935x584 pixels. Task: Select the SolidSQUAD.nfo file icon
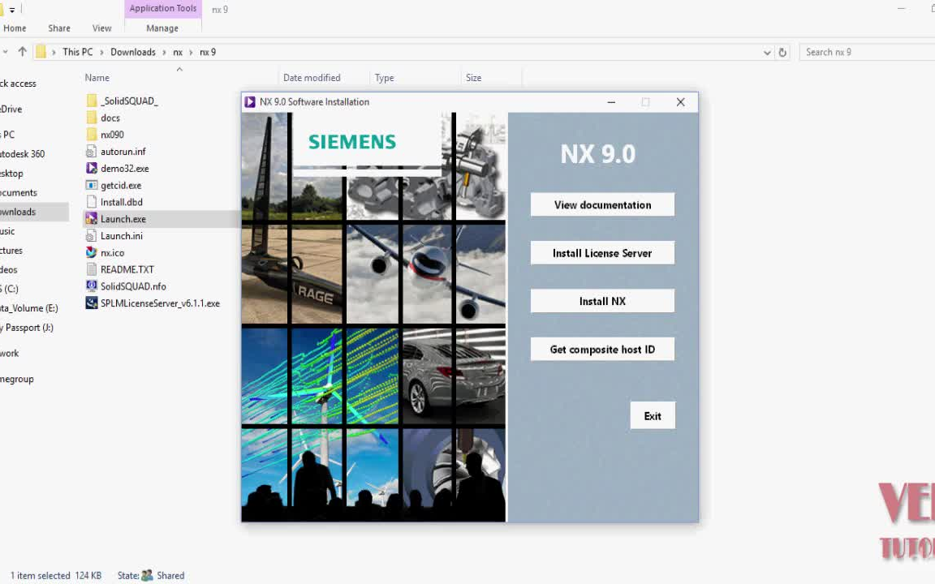click(x=92, y=286)
